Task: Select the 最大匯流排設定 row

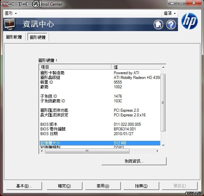Action: (100, 115)
